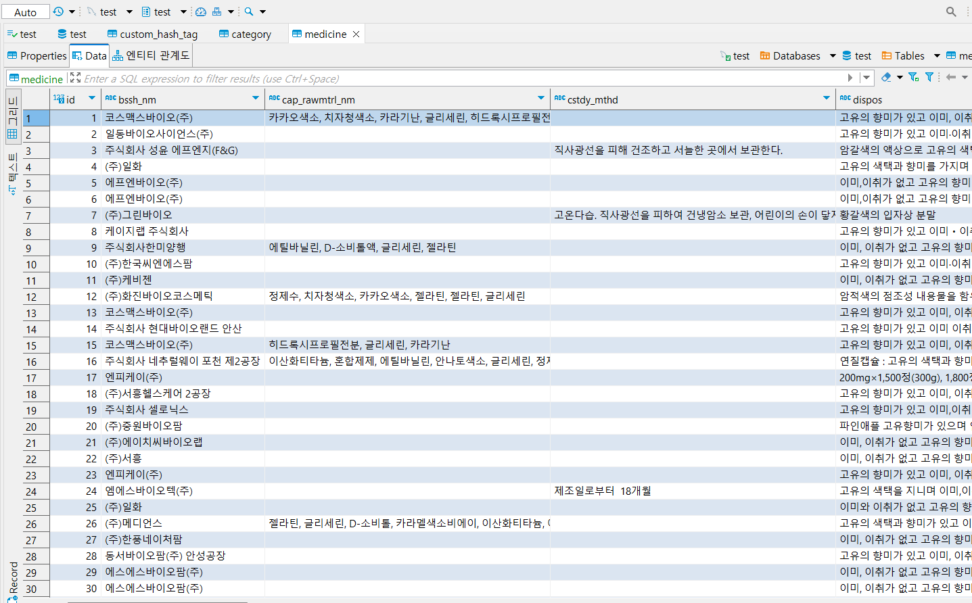The height and width of the screenshot is (603, 972).
Task: Open Databases breadcrumb dropdown arrow
Action: pyautogui.click(x=833, y=55)
